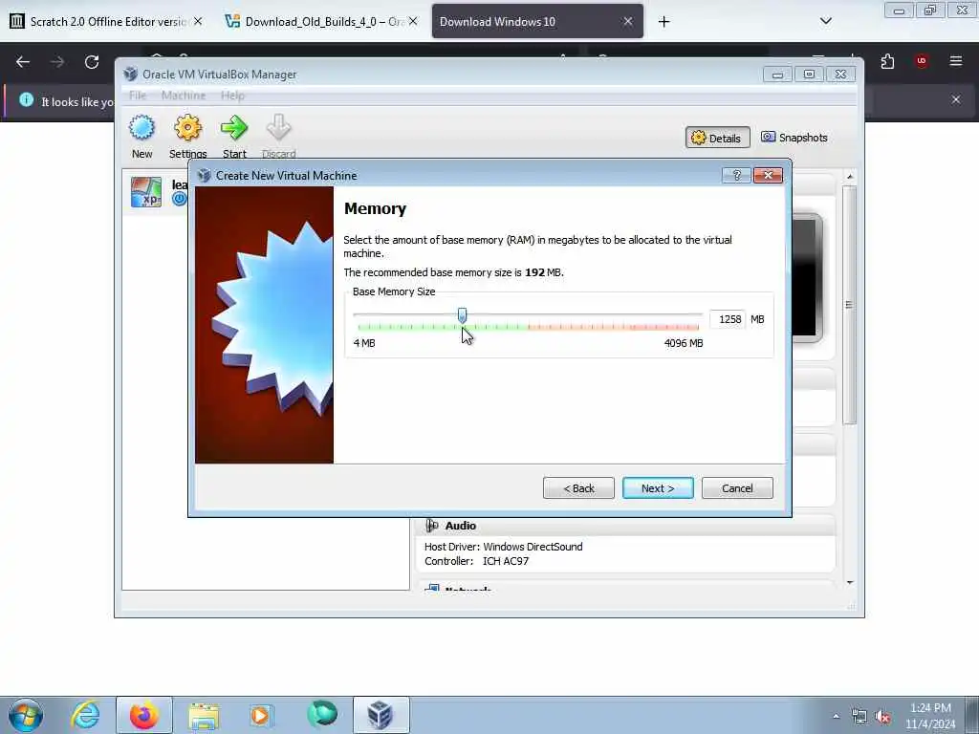Click the scroll down arrow in details pane
Image resolution: width=979 pixels, height=734 pixels.
pyautogui.click(x=849, y=582)
